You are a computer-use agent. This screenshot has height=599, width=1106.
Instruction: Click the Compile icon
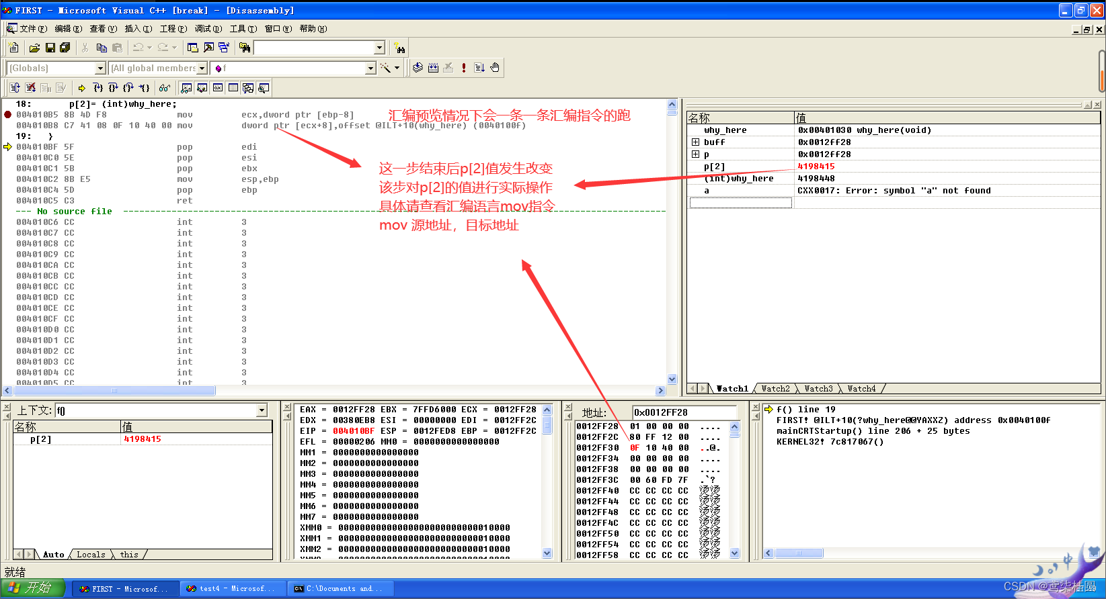pos(418,68)
